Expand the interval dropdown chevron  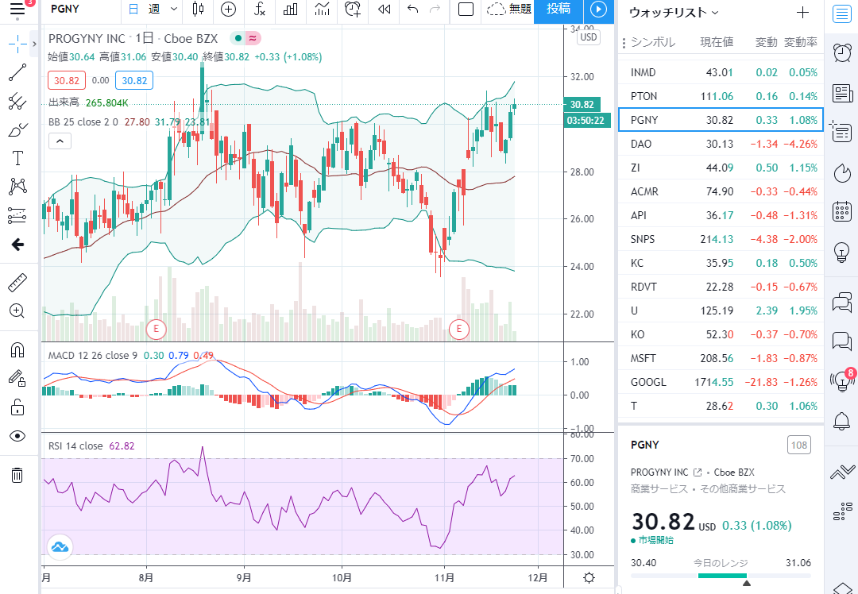tap(174, 9)
